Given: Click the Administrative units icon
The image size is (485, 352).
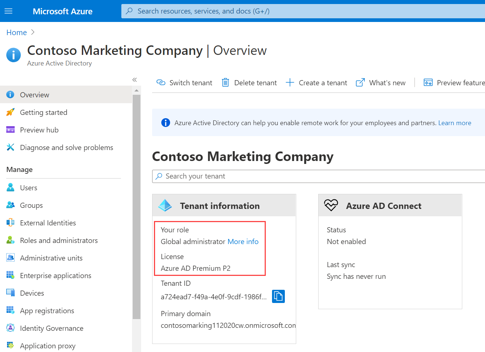Looking at the screenshot, I should [x=10, y=258].
